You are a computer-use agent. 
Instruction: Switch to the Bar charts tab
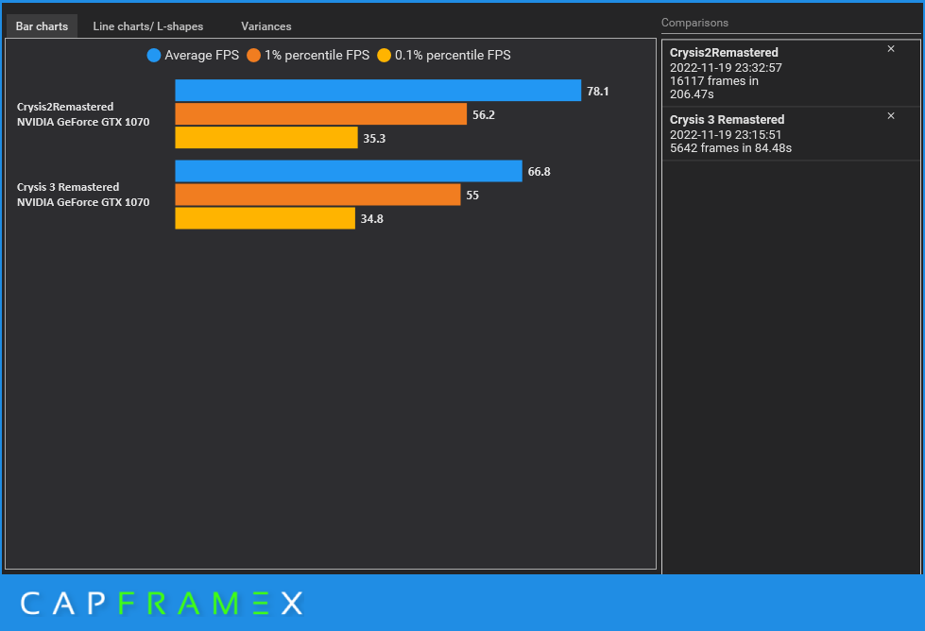[x=42, y=26]
